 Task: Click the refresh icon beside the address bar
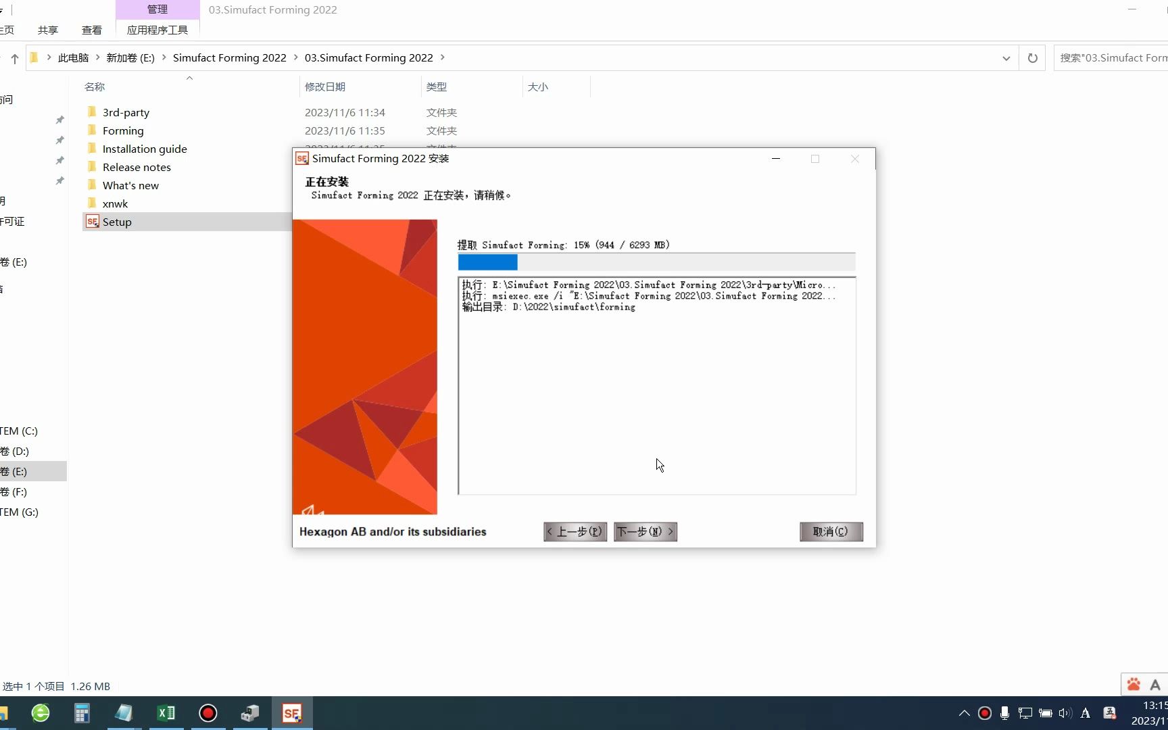1032,58
